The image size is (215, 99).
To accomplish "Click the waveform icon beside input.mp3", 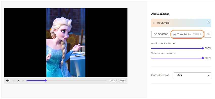I will click(154, 23).
